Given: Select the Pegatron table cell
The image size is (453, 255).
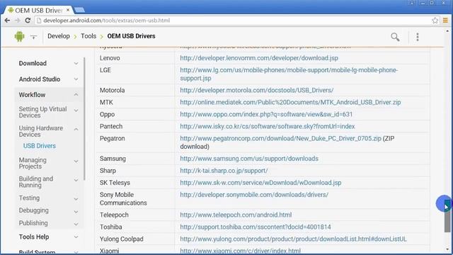Looking at the screenshot, I should point(135,142).
